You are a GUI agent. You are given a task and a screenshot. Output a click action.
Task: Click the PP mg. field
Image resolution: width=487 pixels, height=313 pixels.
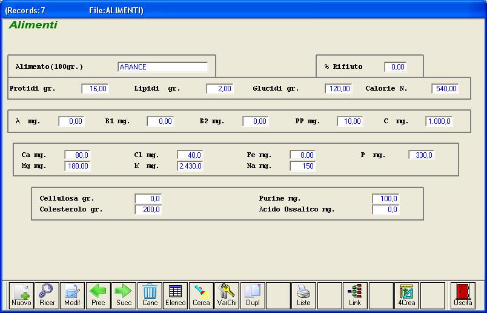coord(350,121)
